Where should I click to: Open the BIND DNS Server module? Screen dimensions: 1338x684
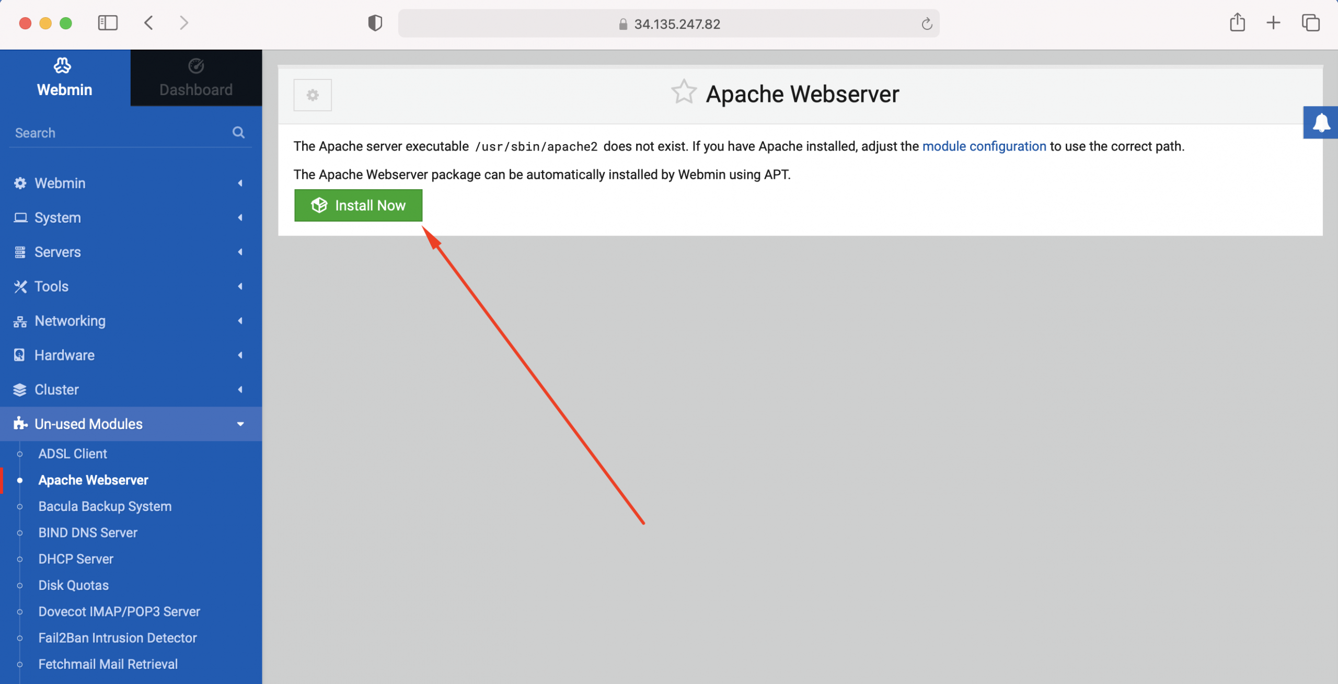tap(88, 532)
